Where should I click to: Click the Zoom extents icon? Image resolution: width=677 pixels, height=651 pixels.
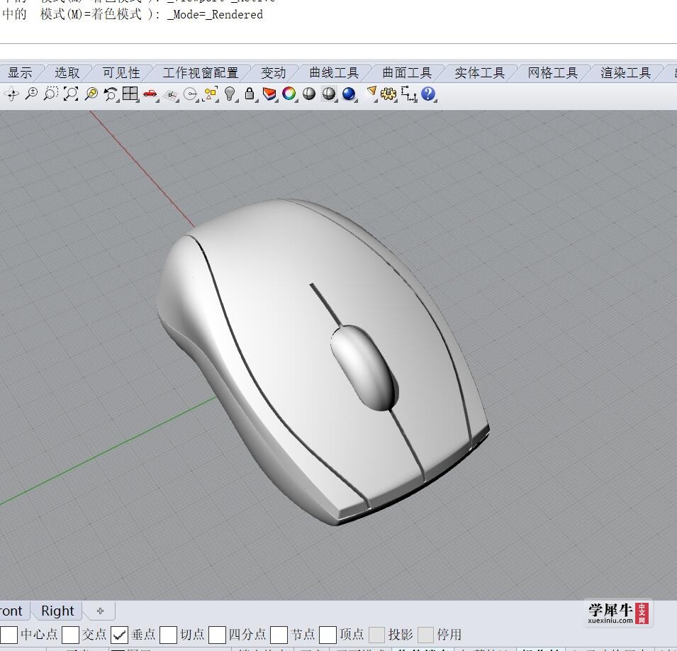pyautogui.click(x=71, y=94)
